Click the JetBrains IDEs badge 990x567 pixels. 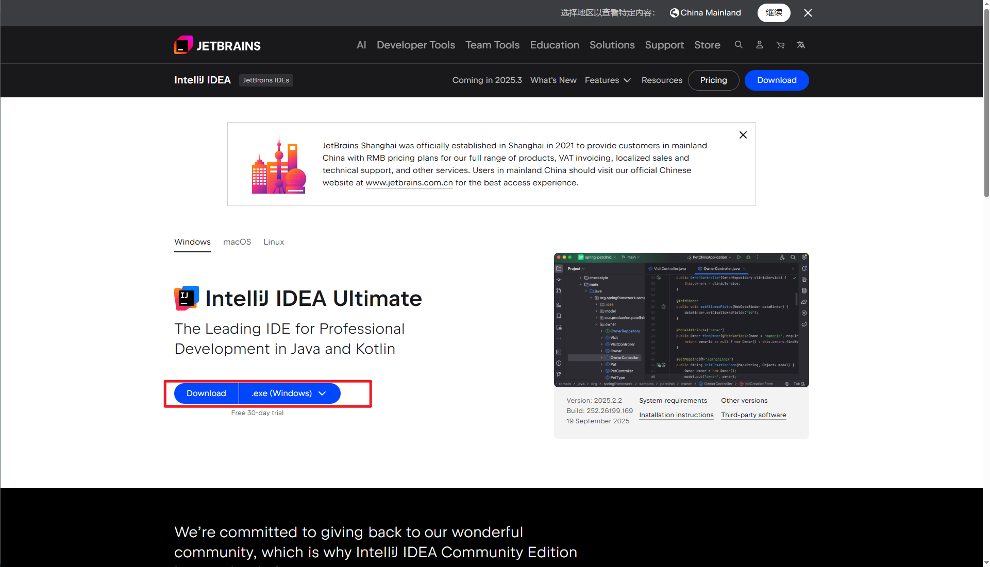pyautogui.click(x=266, y=80)
